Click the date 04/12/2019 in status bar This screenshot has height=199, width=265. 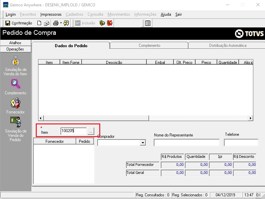(x=226, y=195)
